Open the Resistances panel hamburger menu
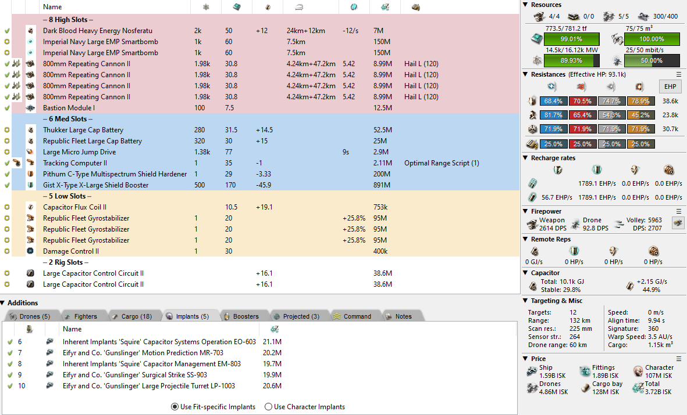 [678, 74]
